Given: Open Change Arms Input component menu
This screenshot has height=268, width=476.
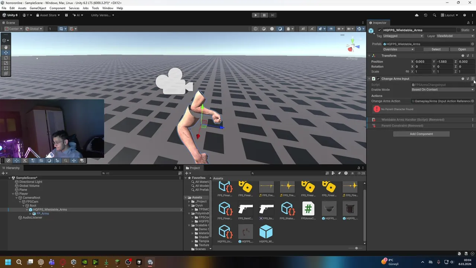Looking at the screenshot, I should [x=473, y=79].
